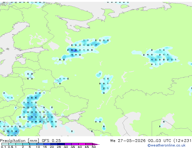Click the 30–35 mm purple swatch
Image resolution: width=192 pixels, height=148 pixels.
tap(68, 144)
